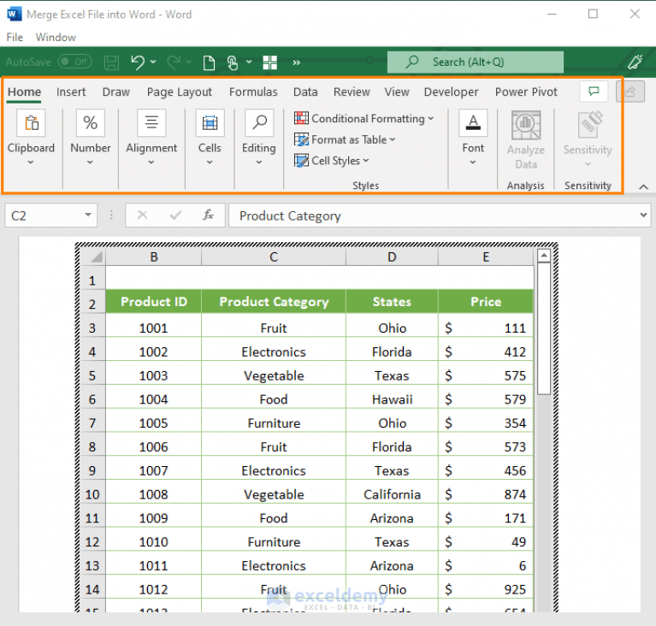Open the Window menu
656x626 pixels.
pyautogui.click(x=56, y=38)
